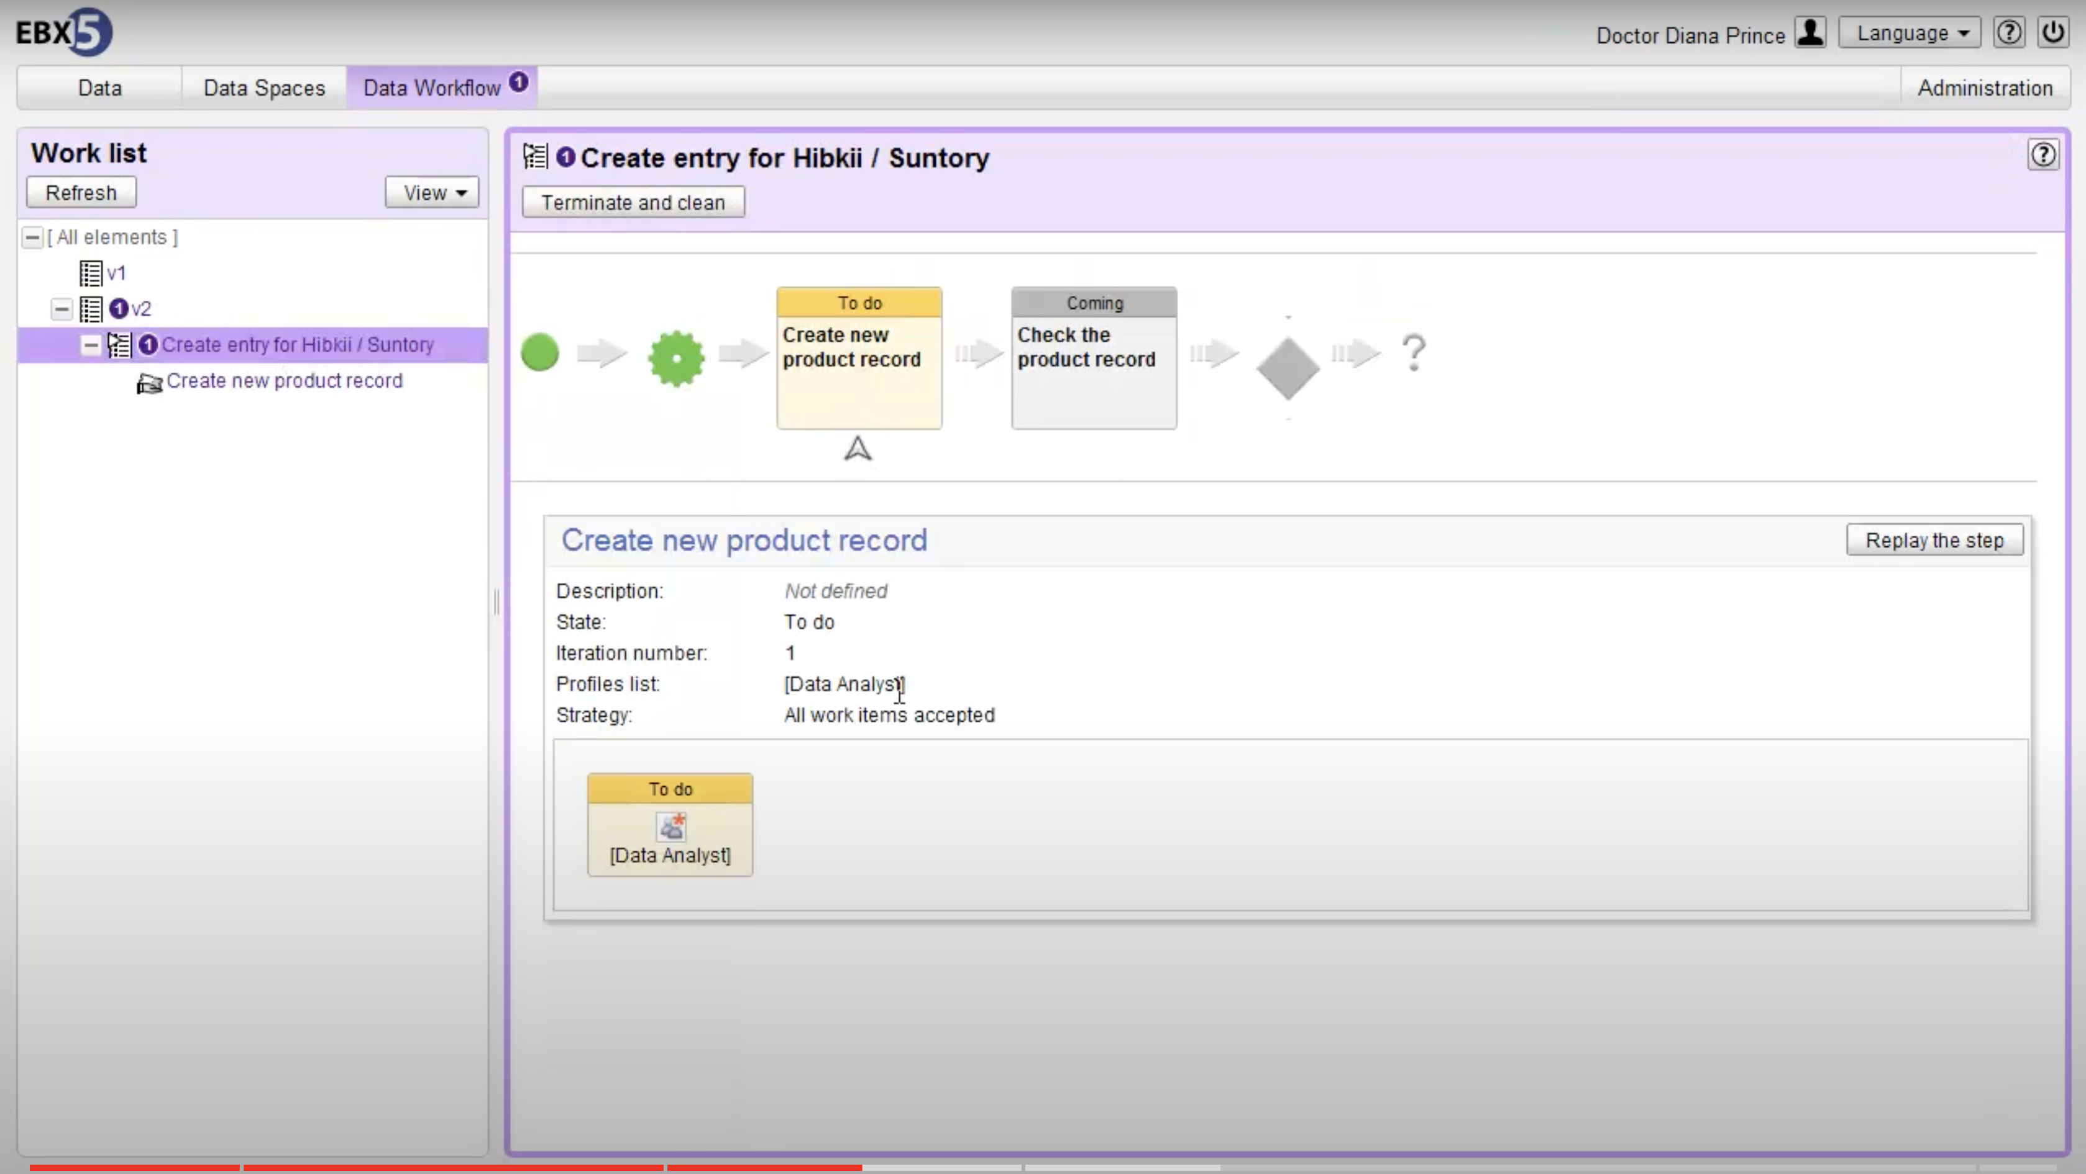Image resolution: width=2086 pixels, height=1174 pixels.
Task: Switch to the Data Workflow tab
Action: coord(441,88)
